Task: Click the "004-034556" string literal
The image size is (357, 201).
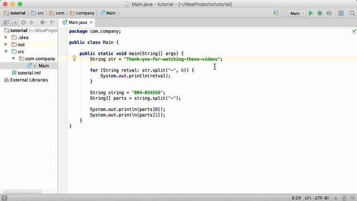Action: (147, 93)
